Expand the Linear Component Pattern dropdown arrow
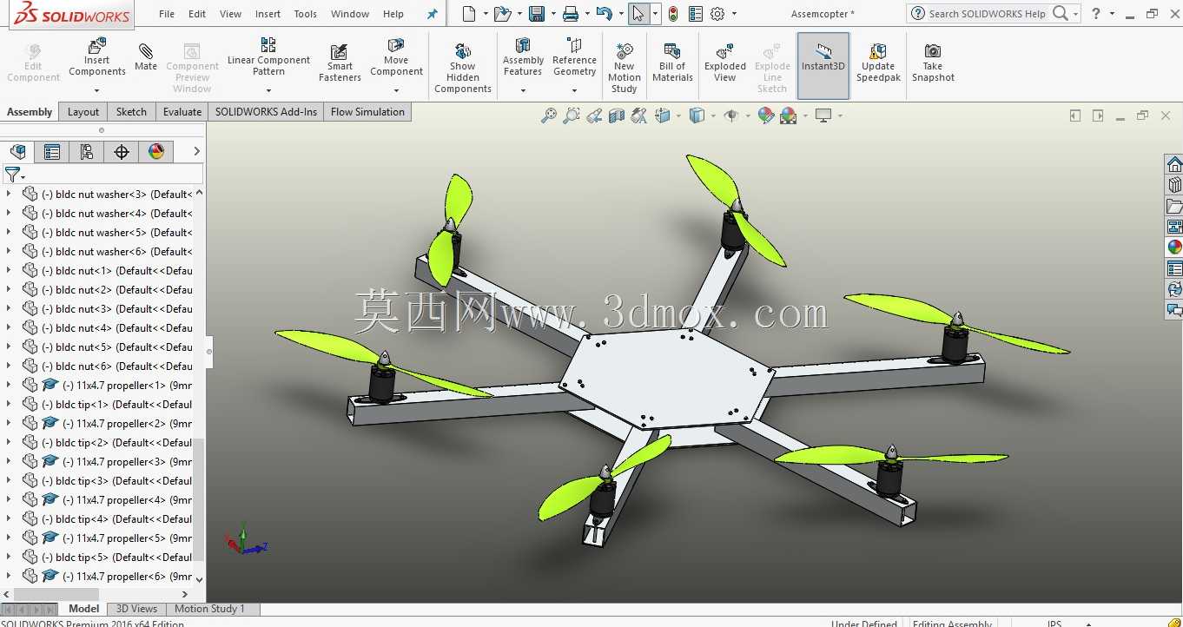 268,90
